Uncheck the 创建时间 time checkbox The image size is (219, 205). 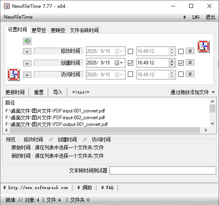pyautogui.click(x=181, y=63)
